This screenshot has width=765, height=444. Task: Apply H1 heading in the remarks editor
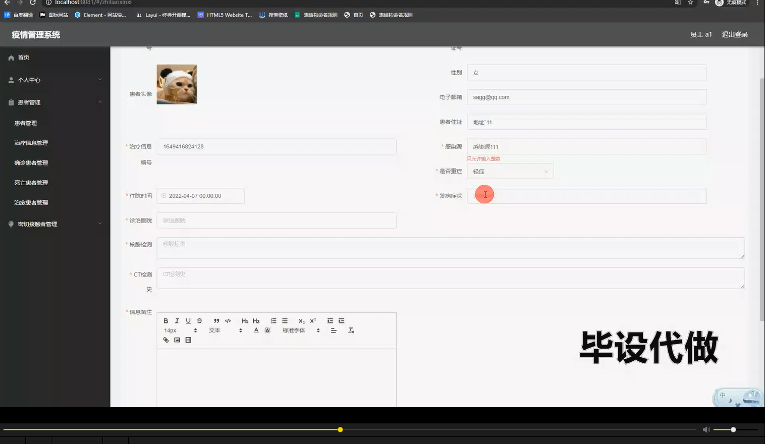point(244,320)
